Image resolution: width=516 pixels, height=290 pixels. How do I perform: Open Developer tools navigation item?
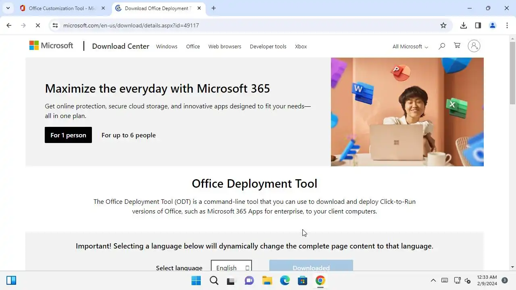tap(268, 46)
